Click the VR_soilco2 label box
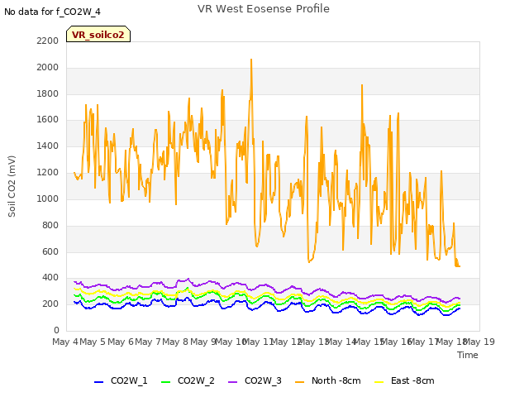 pos(98,34)
